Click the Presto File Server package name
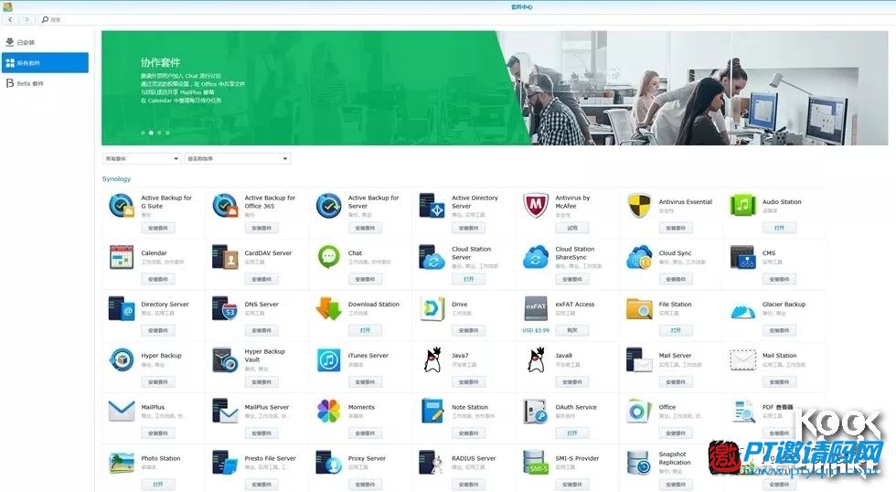 tap(271, 458)
